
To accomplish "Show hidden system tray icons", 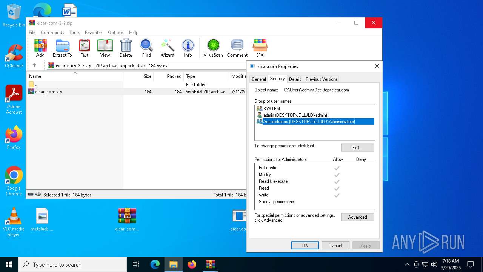I will [407, 264].
